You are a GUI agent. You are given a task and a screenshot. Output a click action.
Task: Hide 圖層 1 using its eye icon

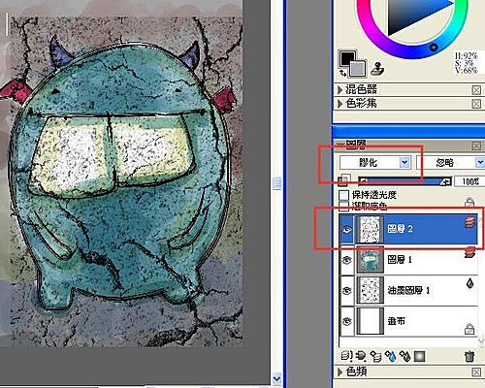click(347, 260)
